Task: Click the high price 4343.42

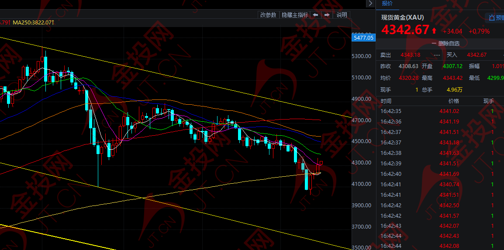Action: [x=452, y=78]
